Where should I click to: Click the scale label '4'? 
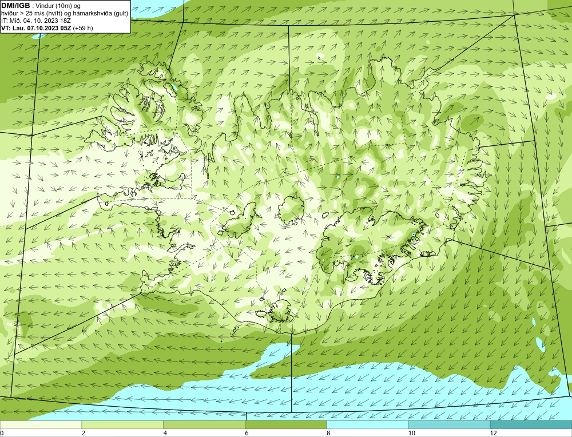165,433
